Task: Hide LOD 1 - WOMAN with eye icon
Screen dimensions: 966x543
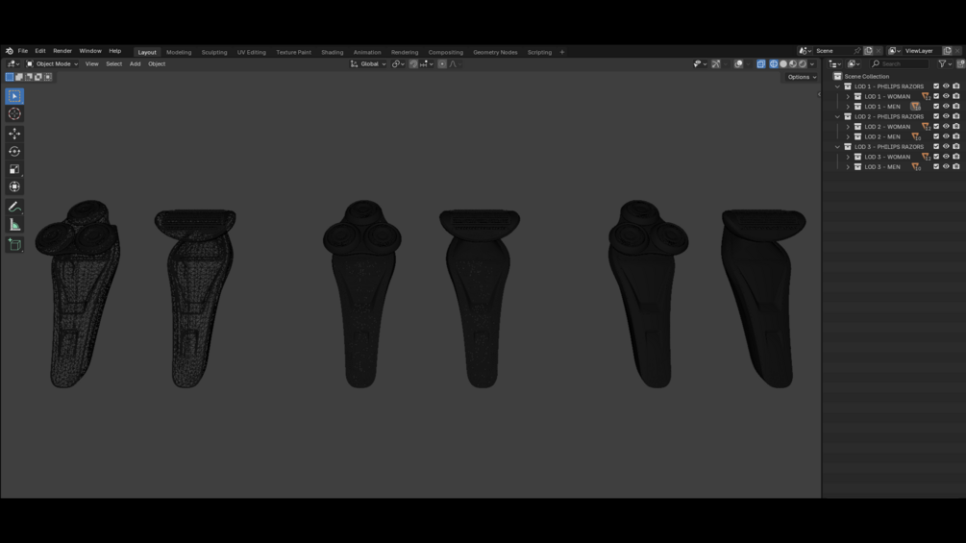Action: tap(946, 96)
